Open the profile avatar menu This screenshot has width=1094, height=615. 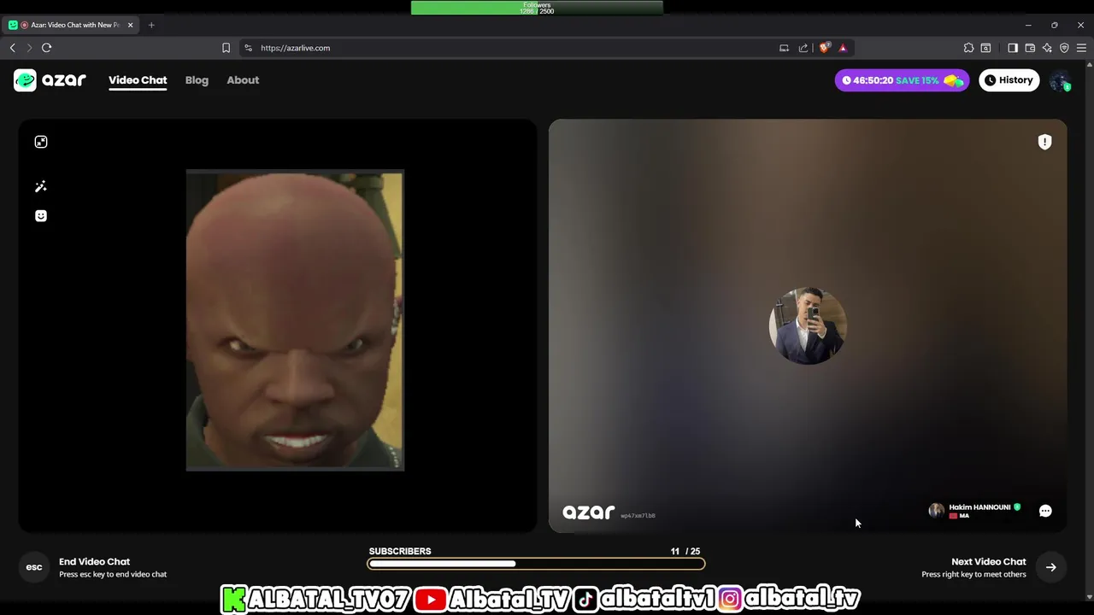[1060, 80]
